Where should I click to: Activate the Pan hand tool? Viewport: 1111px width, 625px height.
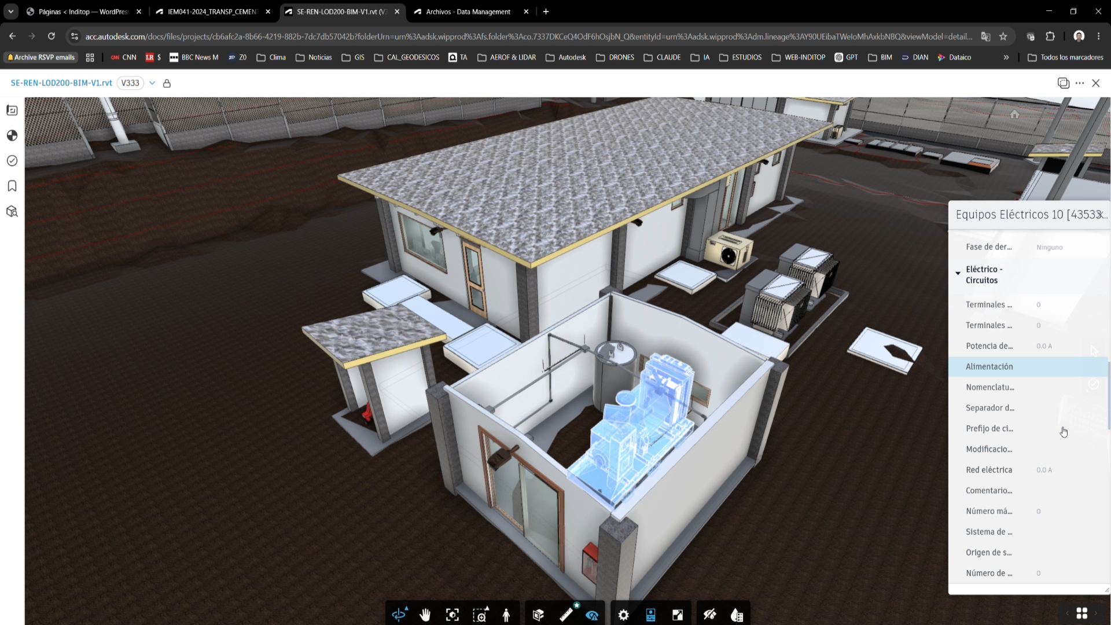[x=425, y=615]
